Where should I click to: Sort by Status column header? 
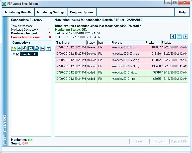point(92,43)
